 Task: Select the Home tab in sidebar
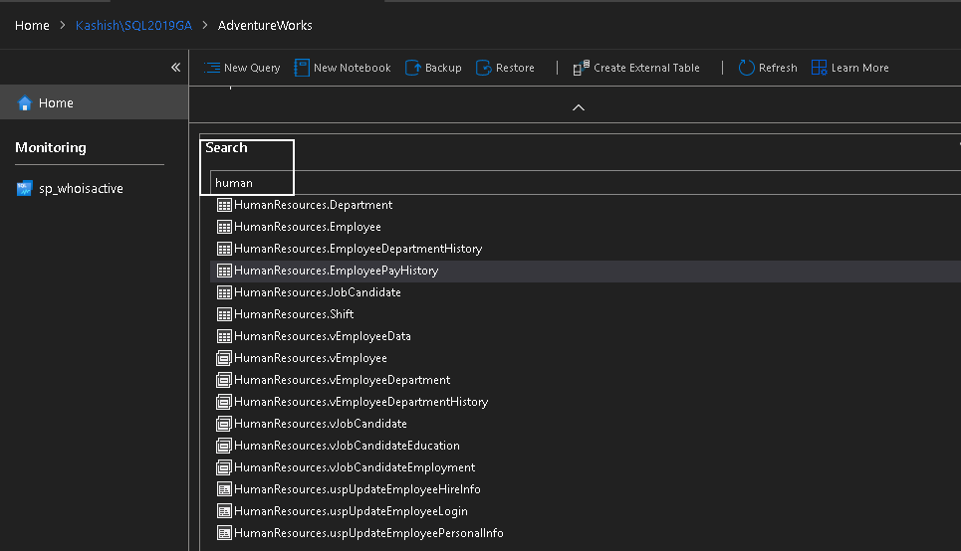(56, 103)
